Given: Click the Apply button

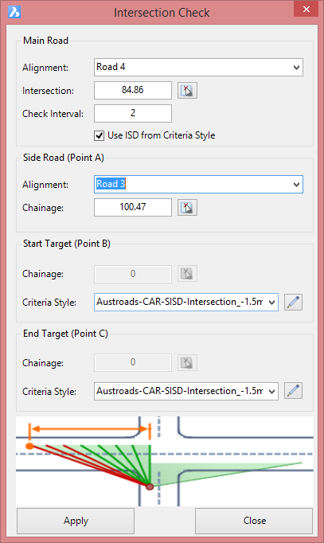Looking at the screenshot, I should [76, 521].
